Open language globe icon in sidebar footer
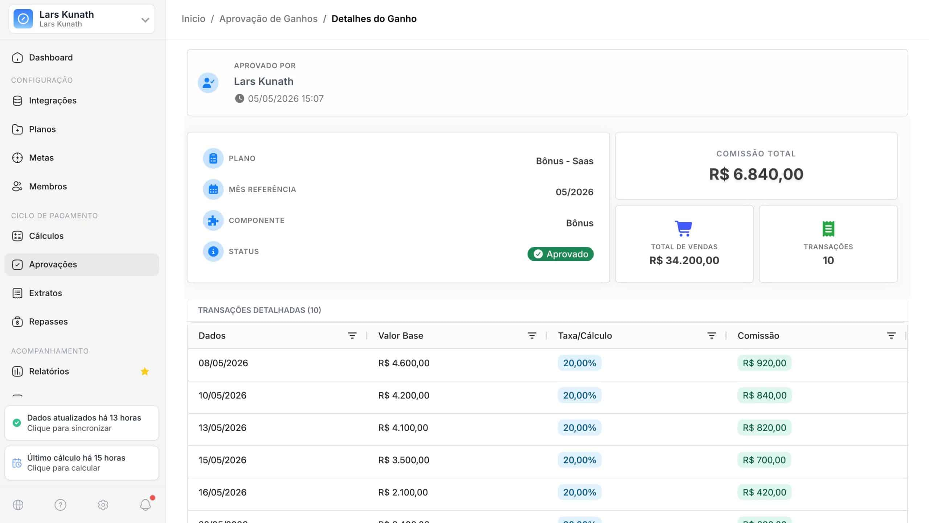 [x=18, y=505]
